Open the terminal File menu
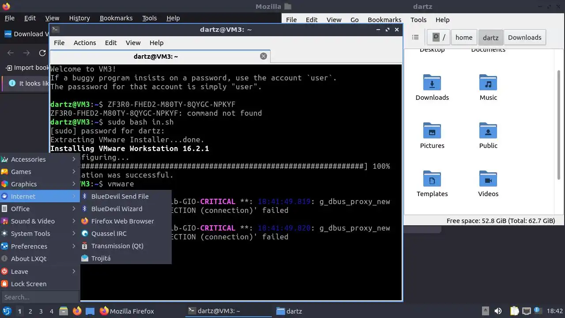565x318 pixels. click(x=59, y=43)
